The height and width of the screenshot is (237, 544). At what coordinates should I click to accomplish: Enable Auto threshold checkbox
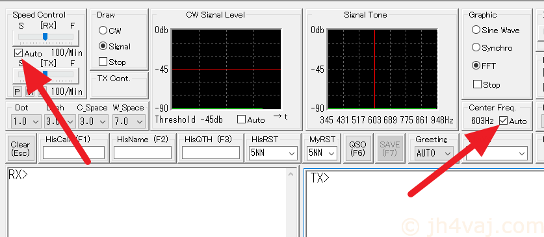point(242,119)
